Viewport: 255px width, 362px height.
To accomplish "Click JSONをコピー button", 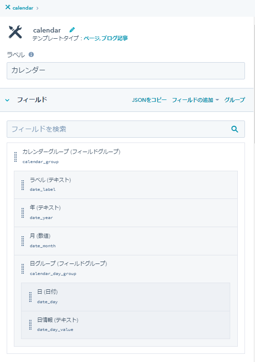I will pyautogui.click(x=149, y=100).
